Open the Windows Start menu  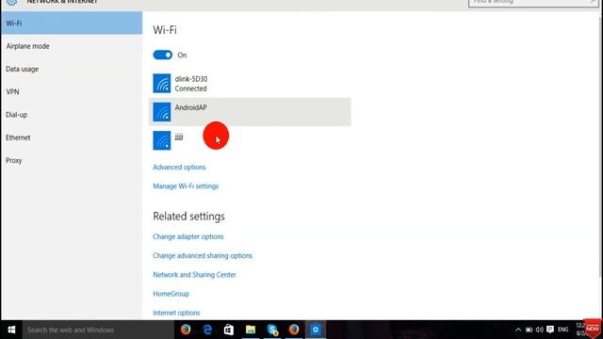pos(11,330)
